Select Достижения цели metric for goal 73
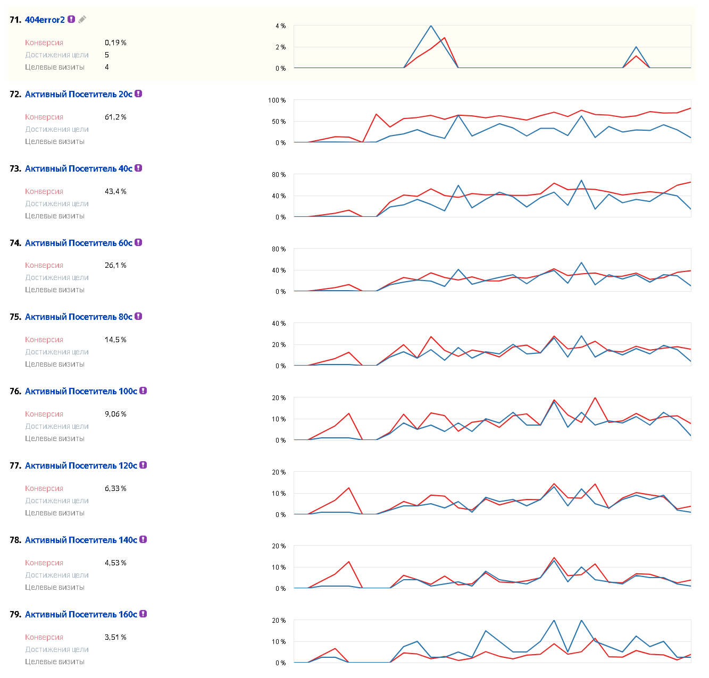Image resolution: width=709 pixels, height=678 pixels. [x=57, y=204]
